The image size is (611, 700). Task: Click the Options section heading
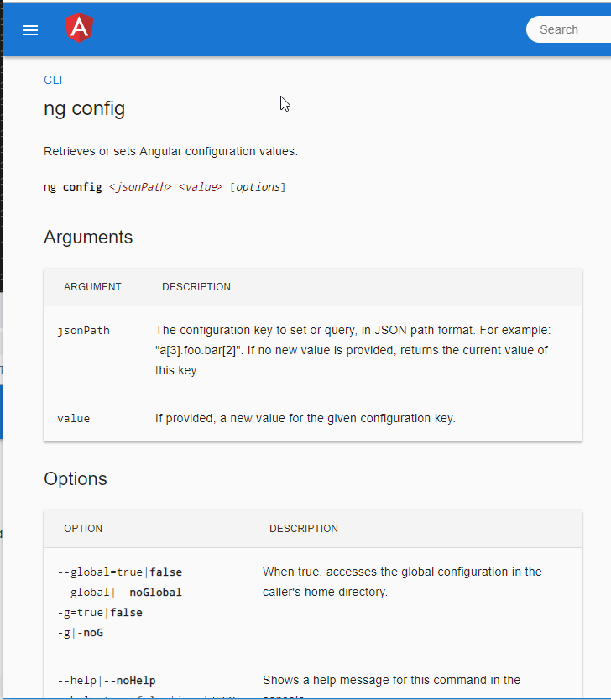pyautogui.click(x=76, y=479)
